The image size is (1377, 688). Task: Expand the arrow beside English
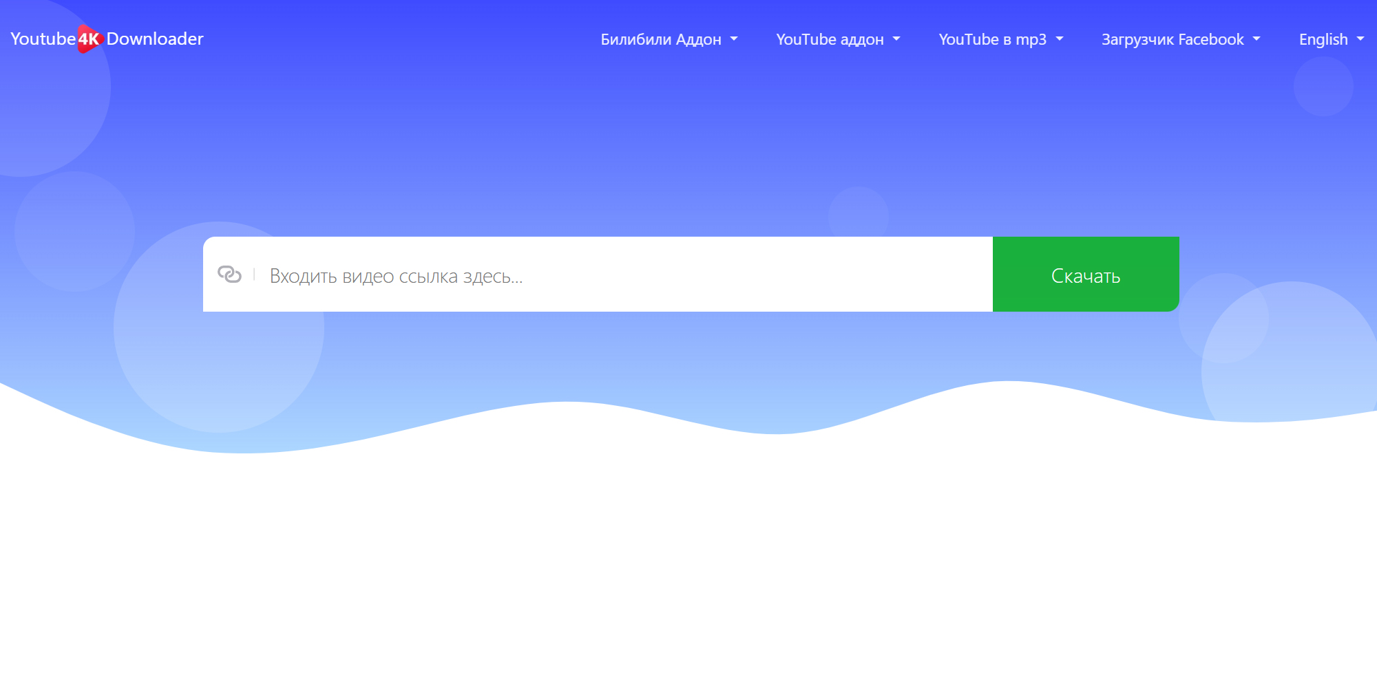[1360, 39]
